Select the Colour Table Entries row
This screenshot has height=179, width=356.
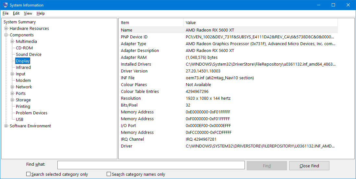click(229, 91)
